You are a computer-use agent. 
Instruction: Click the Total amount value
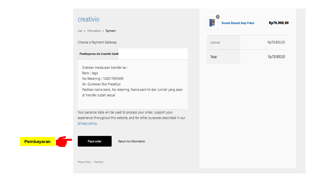276,57
